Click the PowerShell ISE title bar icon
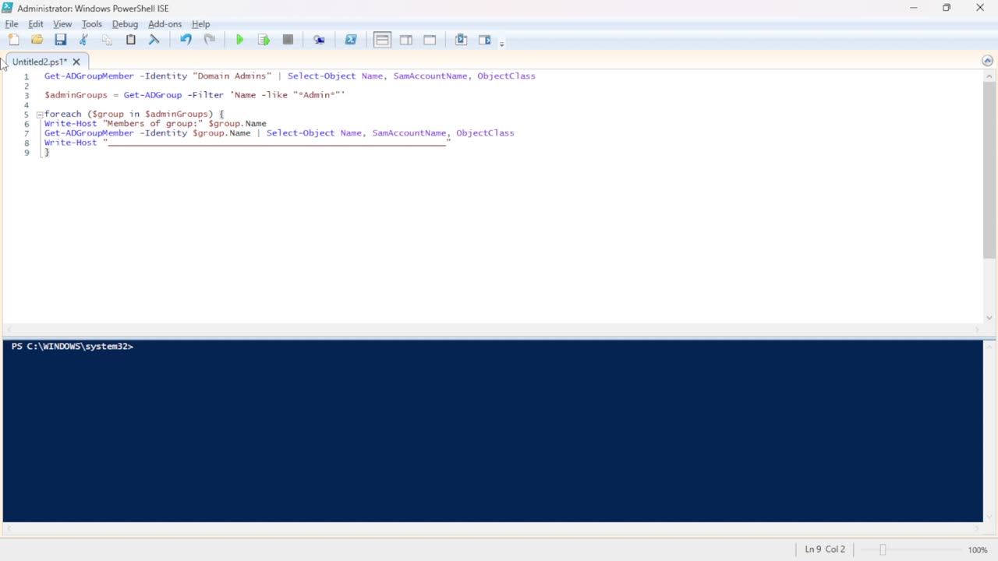Screen dimensions: 998x561 click(8, 8)
